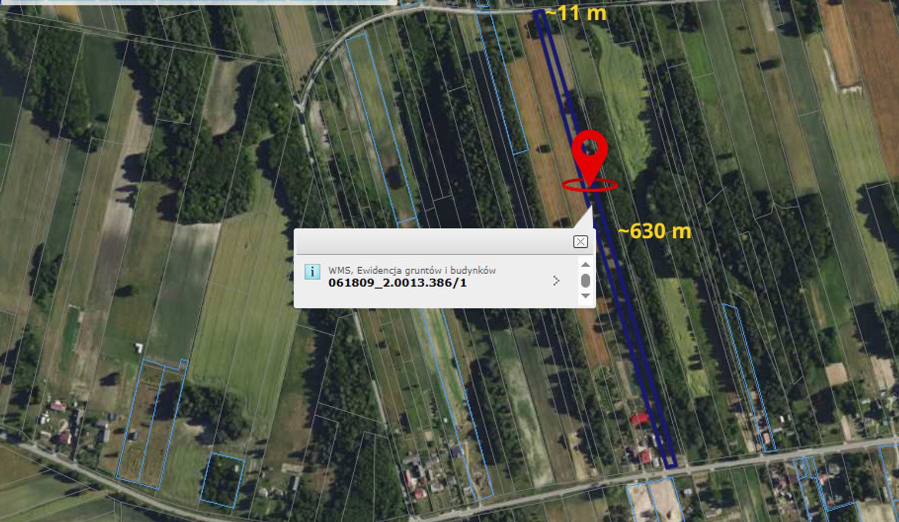
Task: Close the parcel info popup
Action: 581,241
